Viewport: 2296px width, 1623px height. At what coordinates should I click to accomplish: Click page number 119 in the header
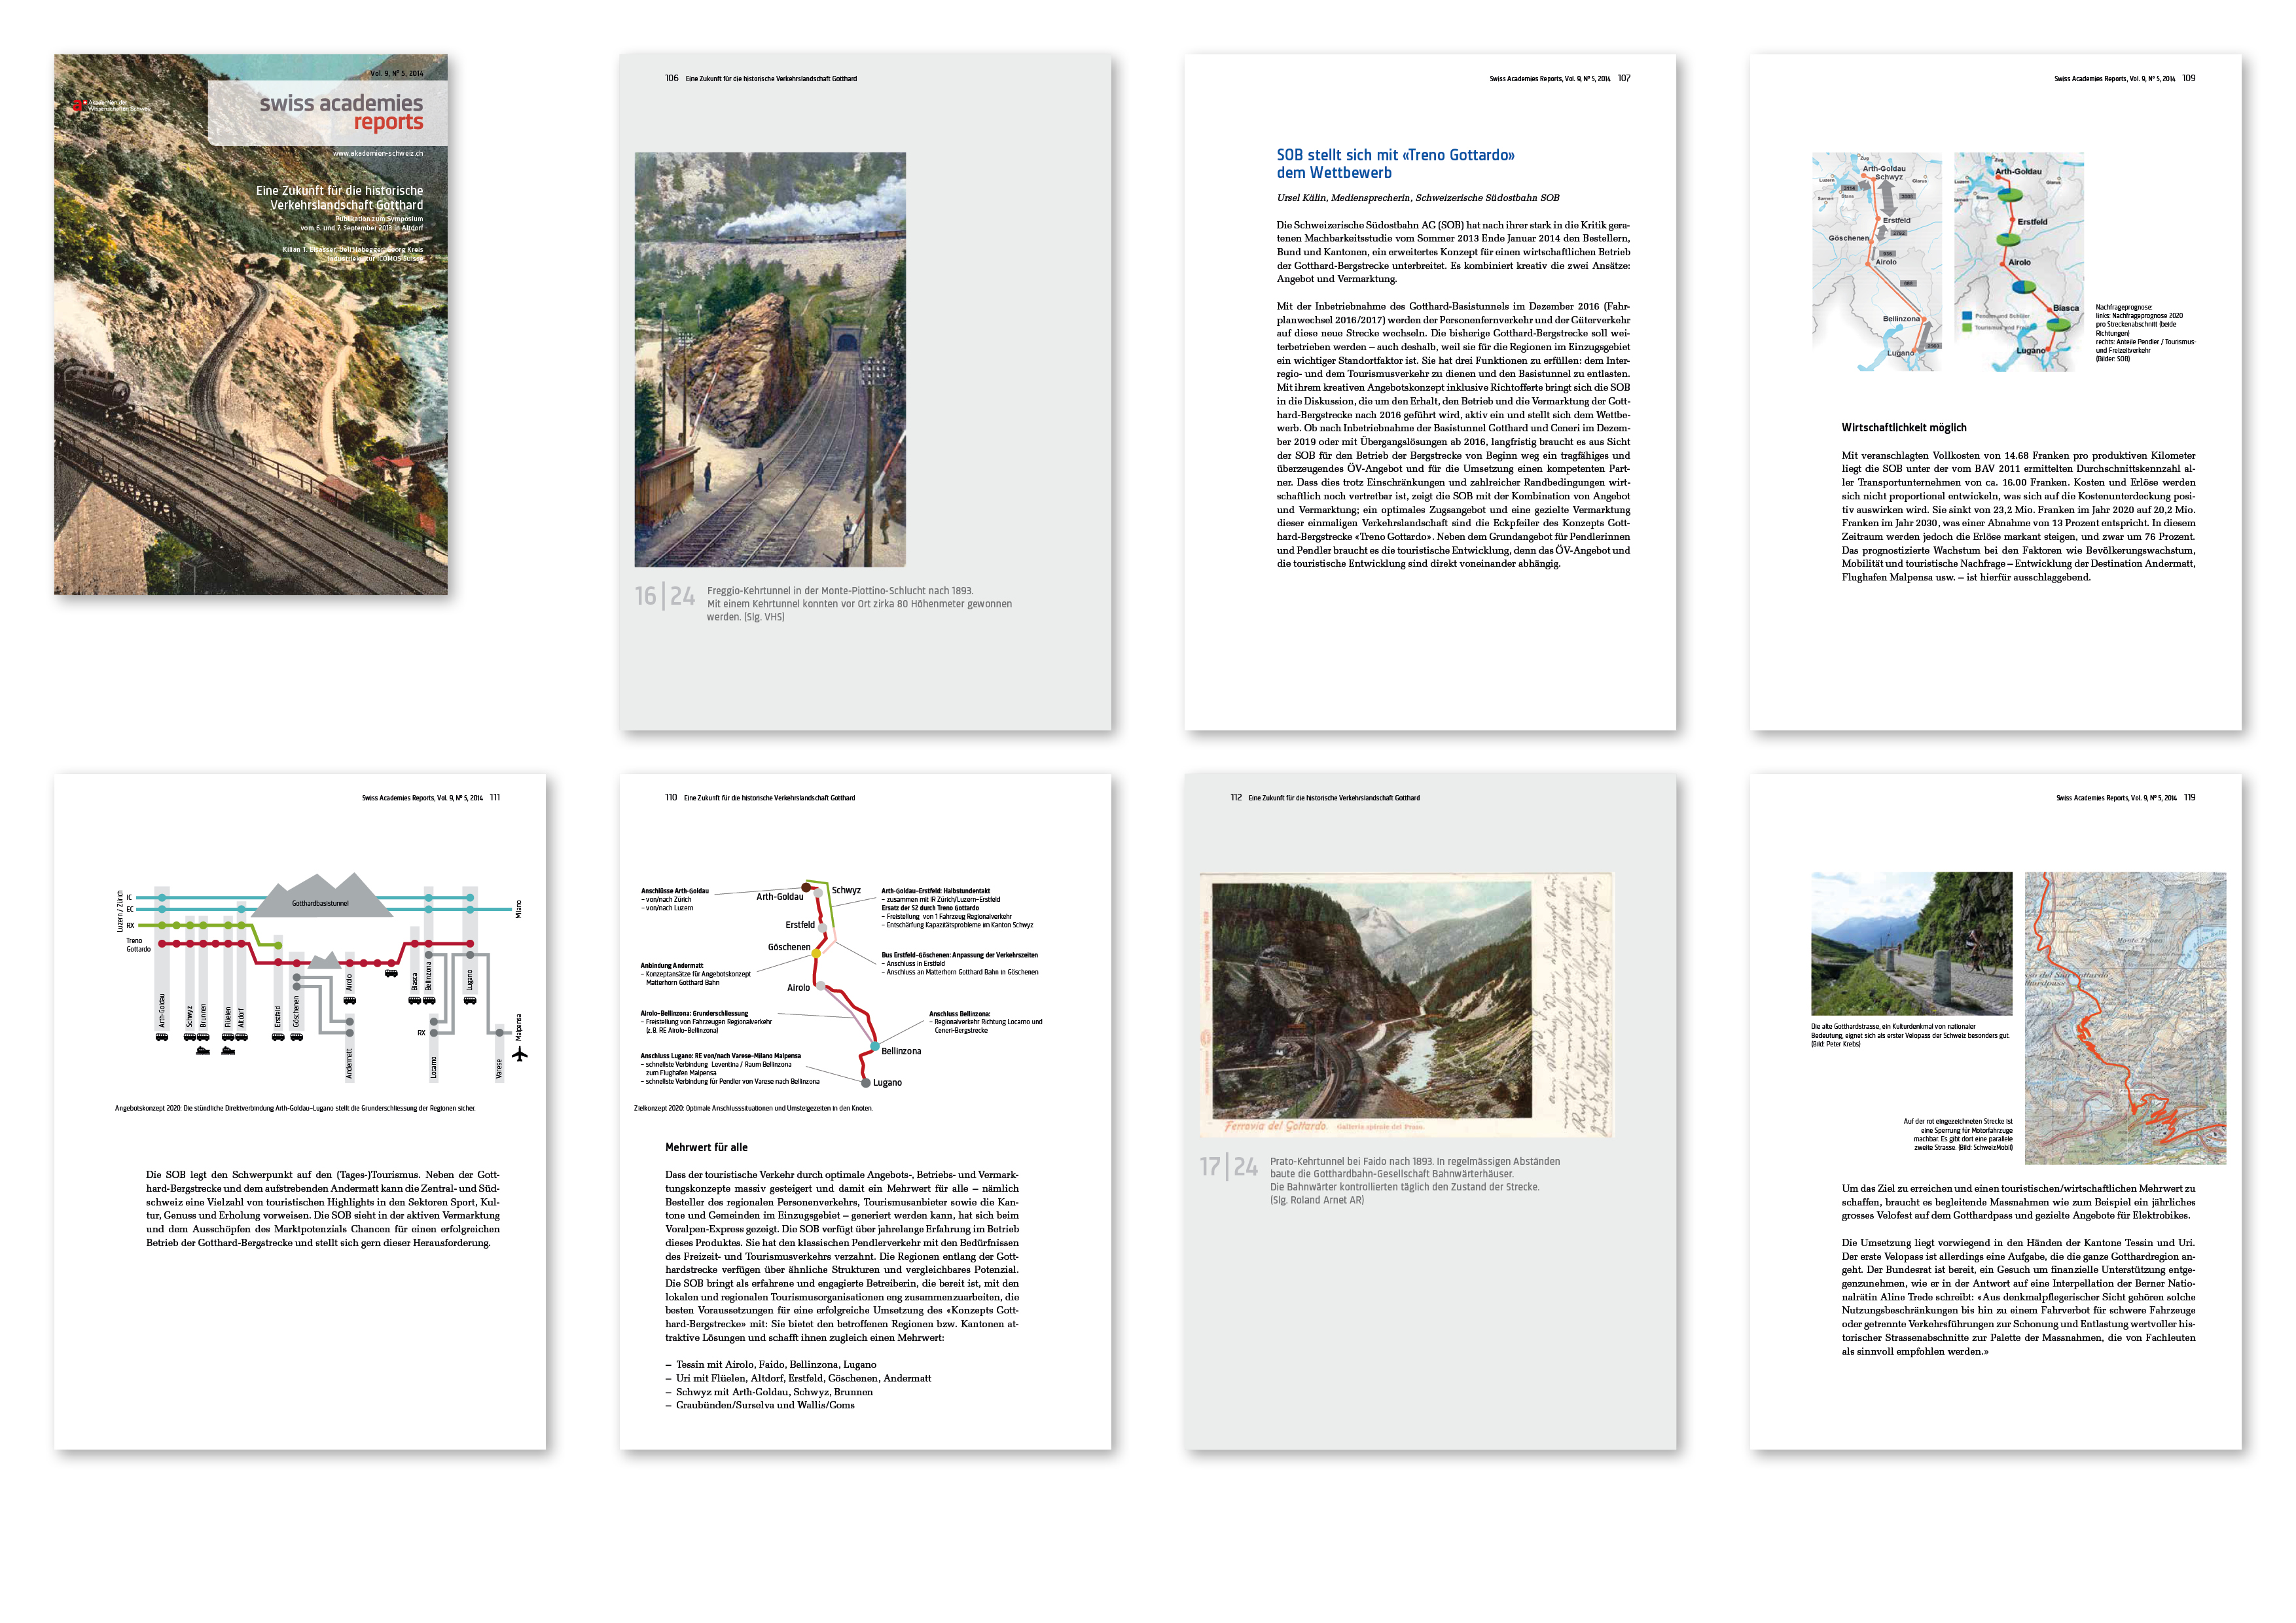[x=2190, y=798]
